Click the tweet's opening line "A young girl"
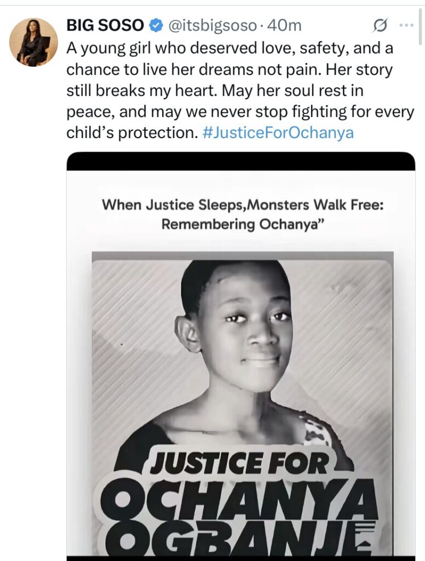 point(102,48)
